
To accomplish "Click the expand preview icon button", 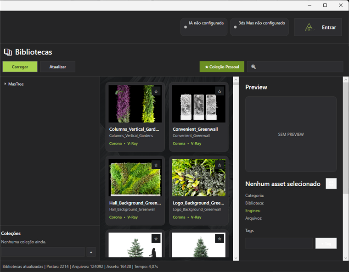I will pos(331,183).
